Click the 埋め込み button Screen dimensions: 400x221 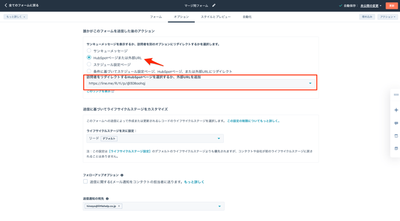pyautogui.click(x=367, y=17)
